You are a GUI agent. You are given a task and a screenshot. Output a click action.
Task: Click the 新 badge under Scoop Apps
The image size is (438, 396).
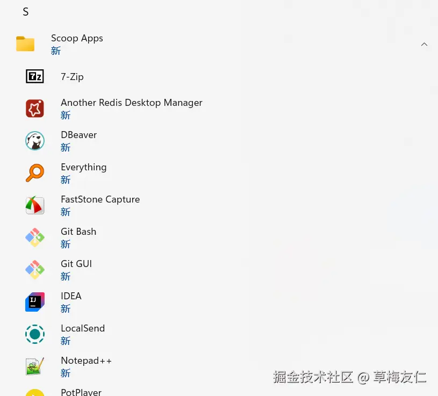(55, 51)
